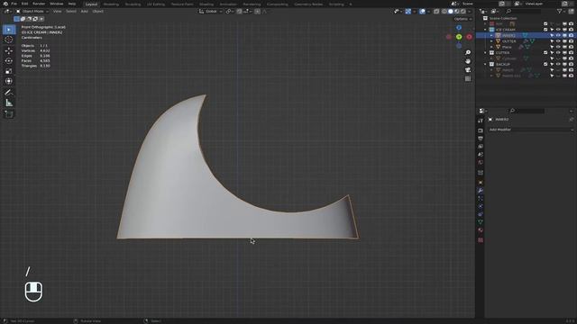Viewport: 577px width, 324px height.
Task: Select Material Preview shading sphere
Action: point(457,12)
